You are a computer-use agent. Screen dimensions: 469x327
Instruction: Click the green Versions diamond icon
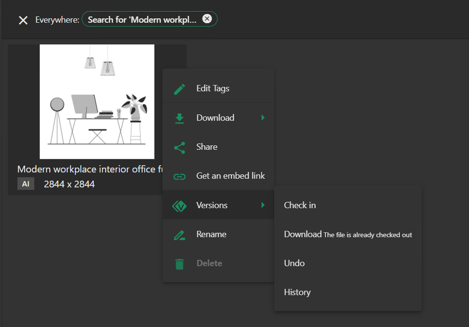pyautogui.click(x=179, y=206)
